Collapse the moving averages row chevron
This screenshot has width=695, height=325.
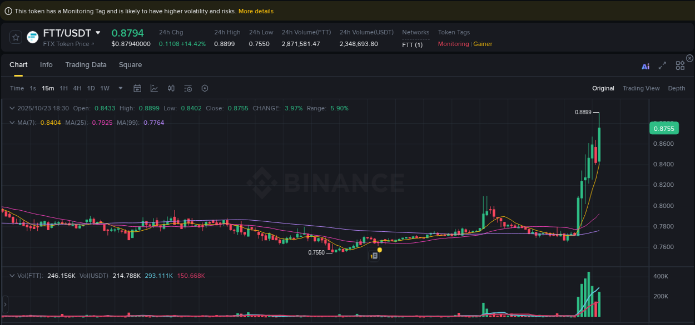tap(12, 123)
